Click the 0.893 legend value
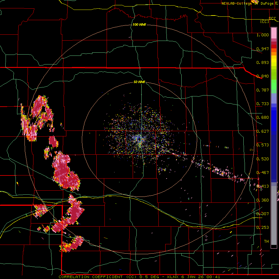Viewport: 279px width, 279px height. [x=263, y=62]
